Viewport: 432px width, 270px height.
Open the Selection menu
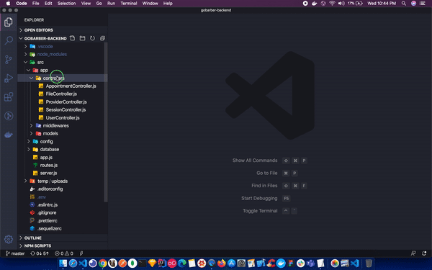click(x=66, y=4)
